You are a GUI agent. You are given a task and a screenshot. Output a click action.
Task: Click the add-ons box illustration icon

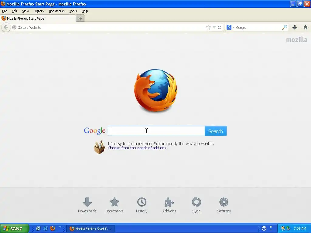pos(99,147)
